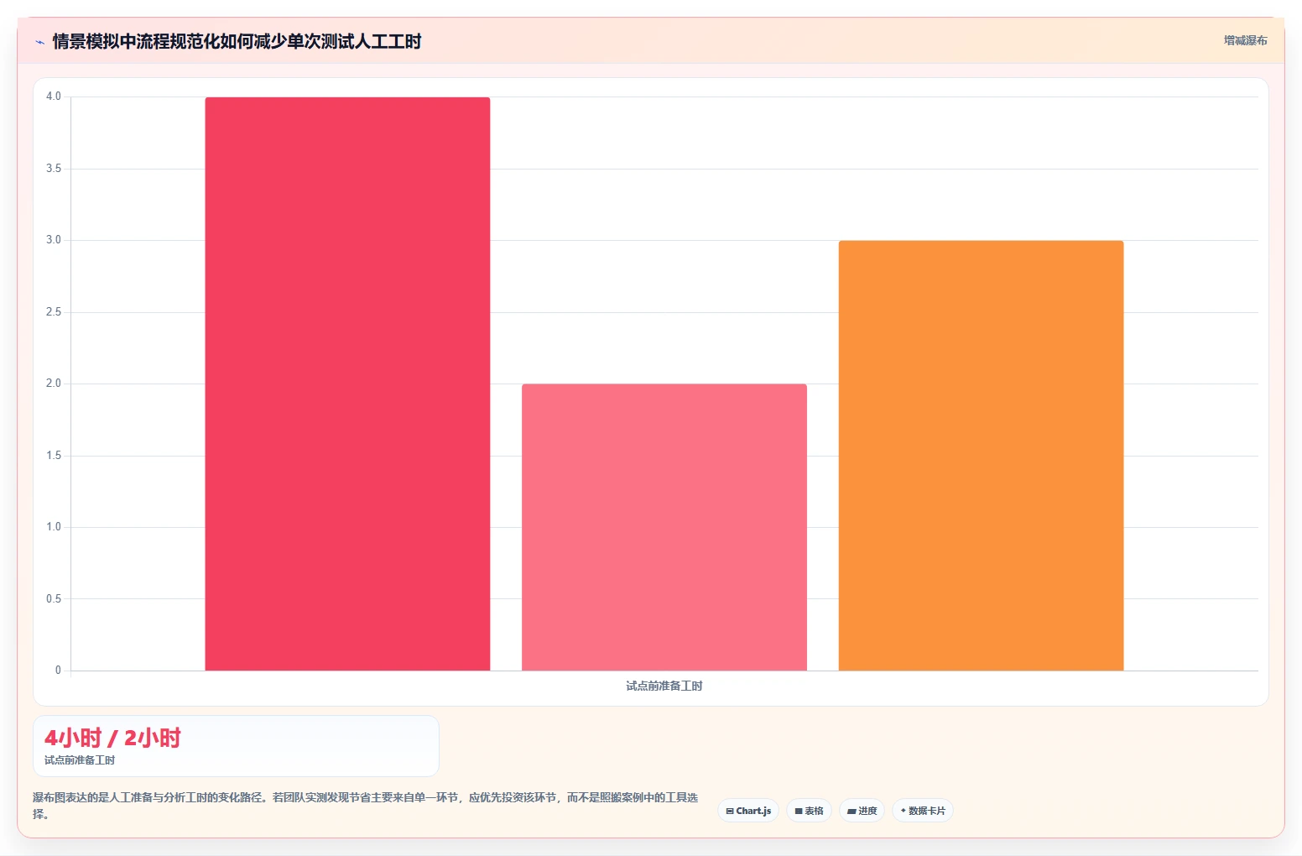Viewport: 1302px width, 856px height.
Task: Click the y-axis tick label 0.5
Action: (x=54, y=599)
